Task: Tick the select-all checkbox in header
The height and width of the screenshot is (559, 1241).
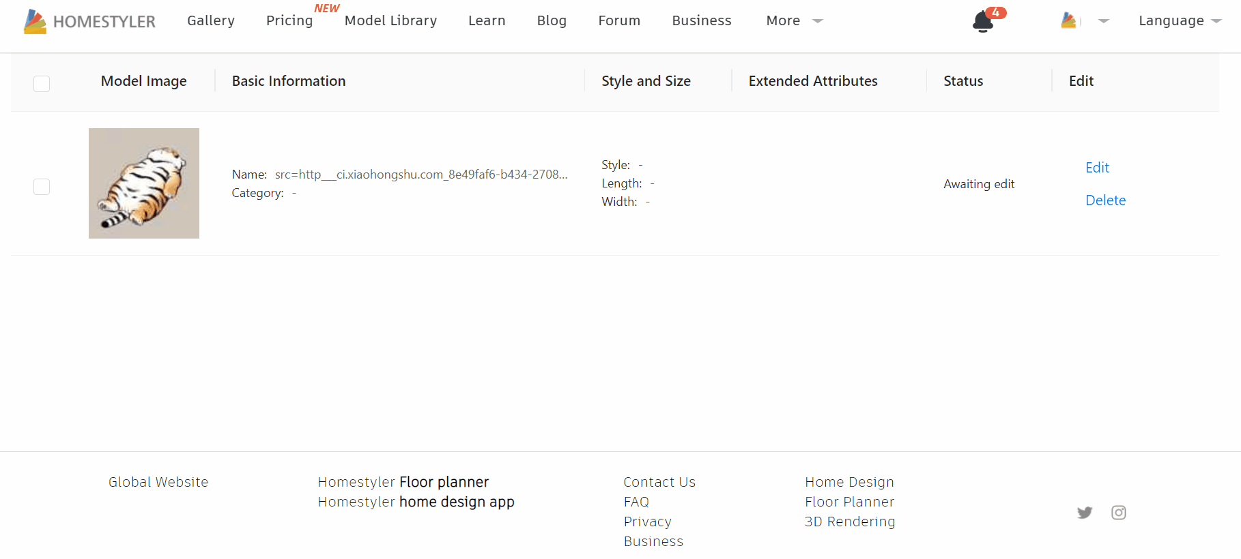Action: pos(42,84)
